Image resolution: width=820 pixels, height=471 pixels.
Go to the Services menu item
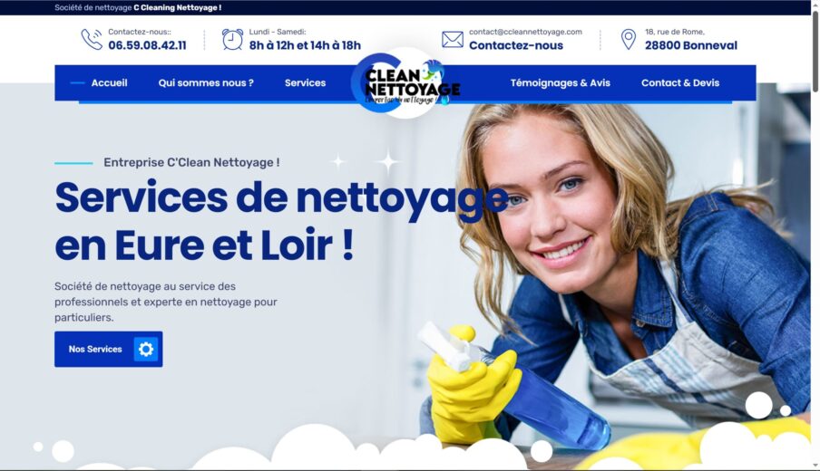click(305, 82)
